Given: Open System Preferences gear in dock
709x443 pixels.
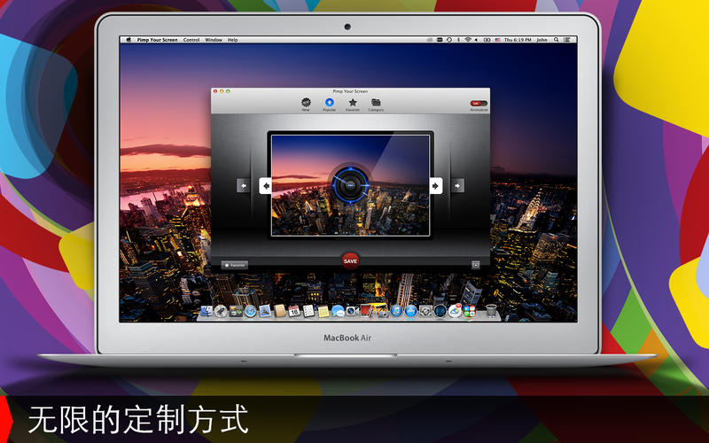Looking at the screenshot, I should pyautogui.click(x=426, y=311).
